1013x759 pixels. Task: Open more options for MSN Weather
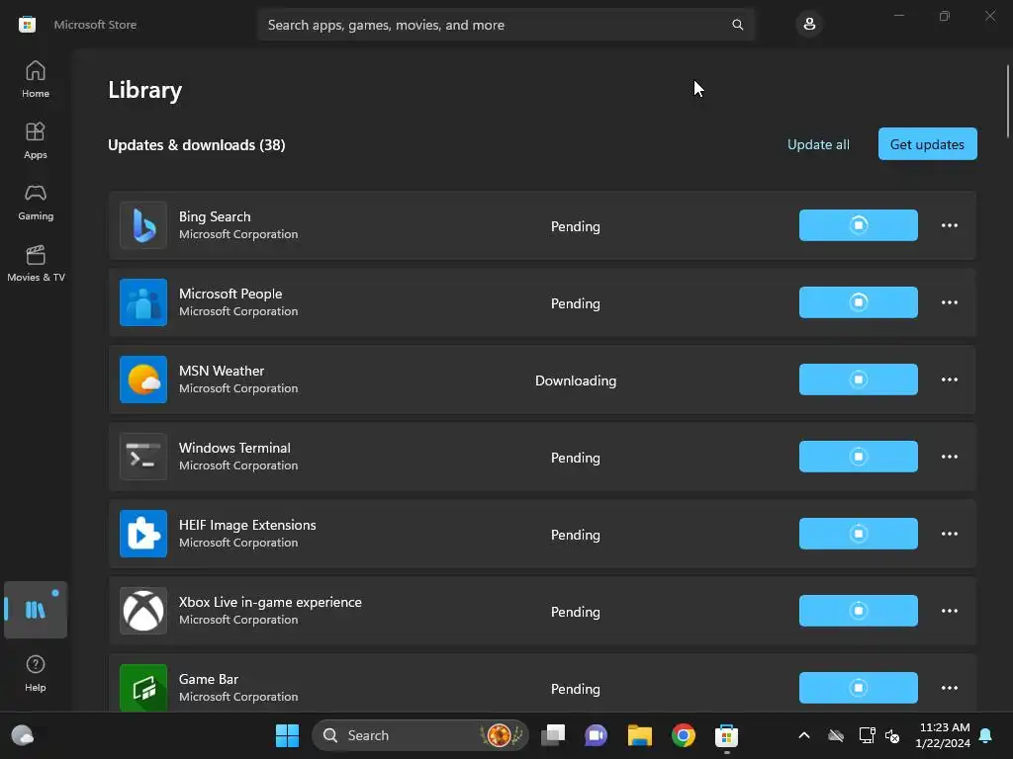tap(949, 379)
